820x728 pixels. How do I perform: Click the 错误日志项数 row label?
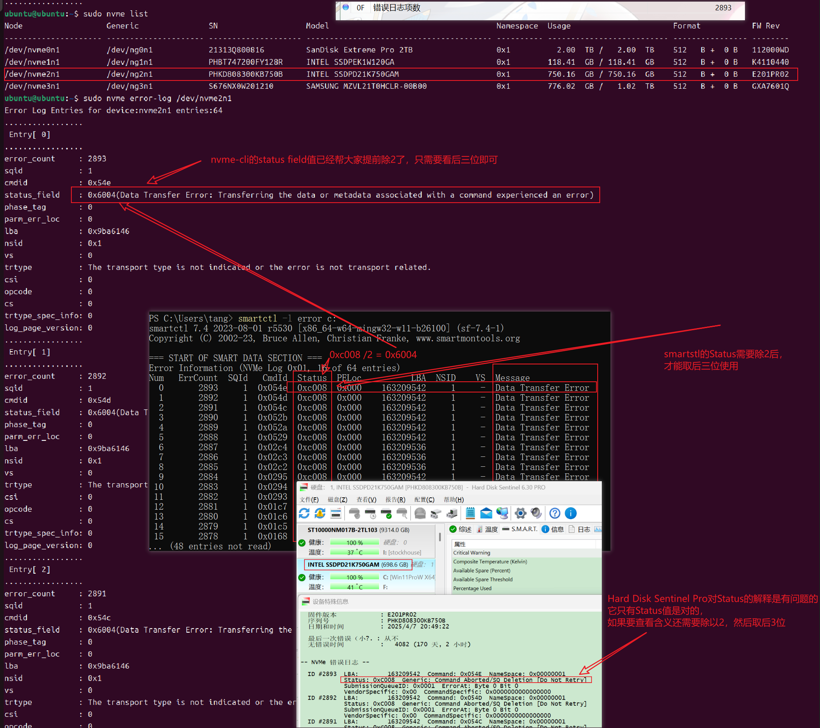396,7
